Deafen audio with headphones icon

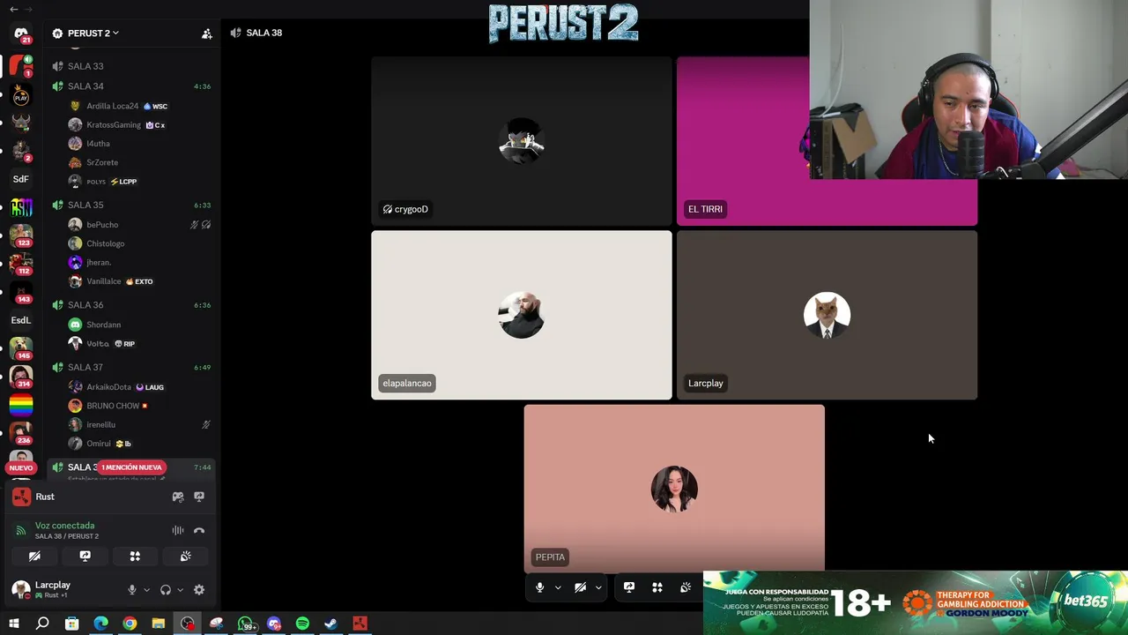click(x=165, y=590)
